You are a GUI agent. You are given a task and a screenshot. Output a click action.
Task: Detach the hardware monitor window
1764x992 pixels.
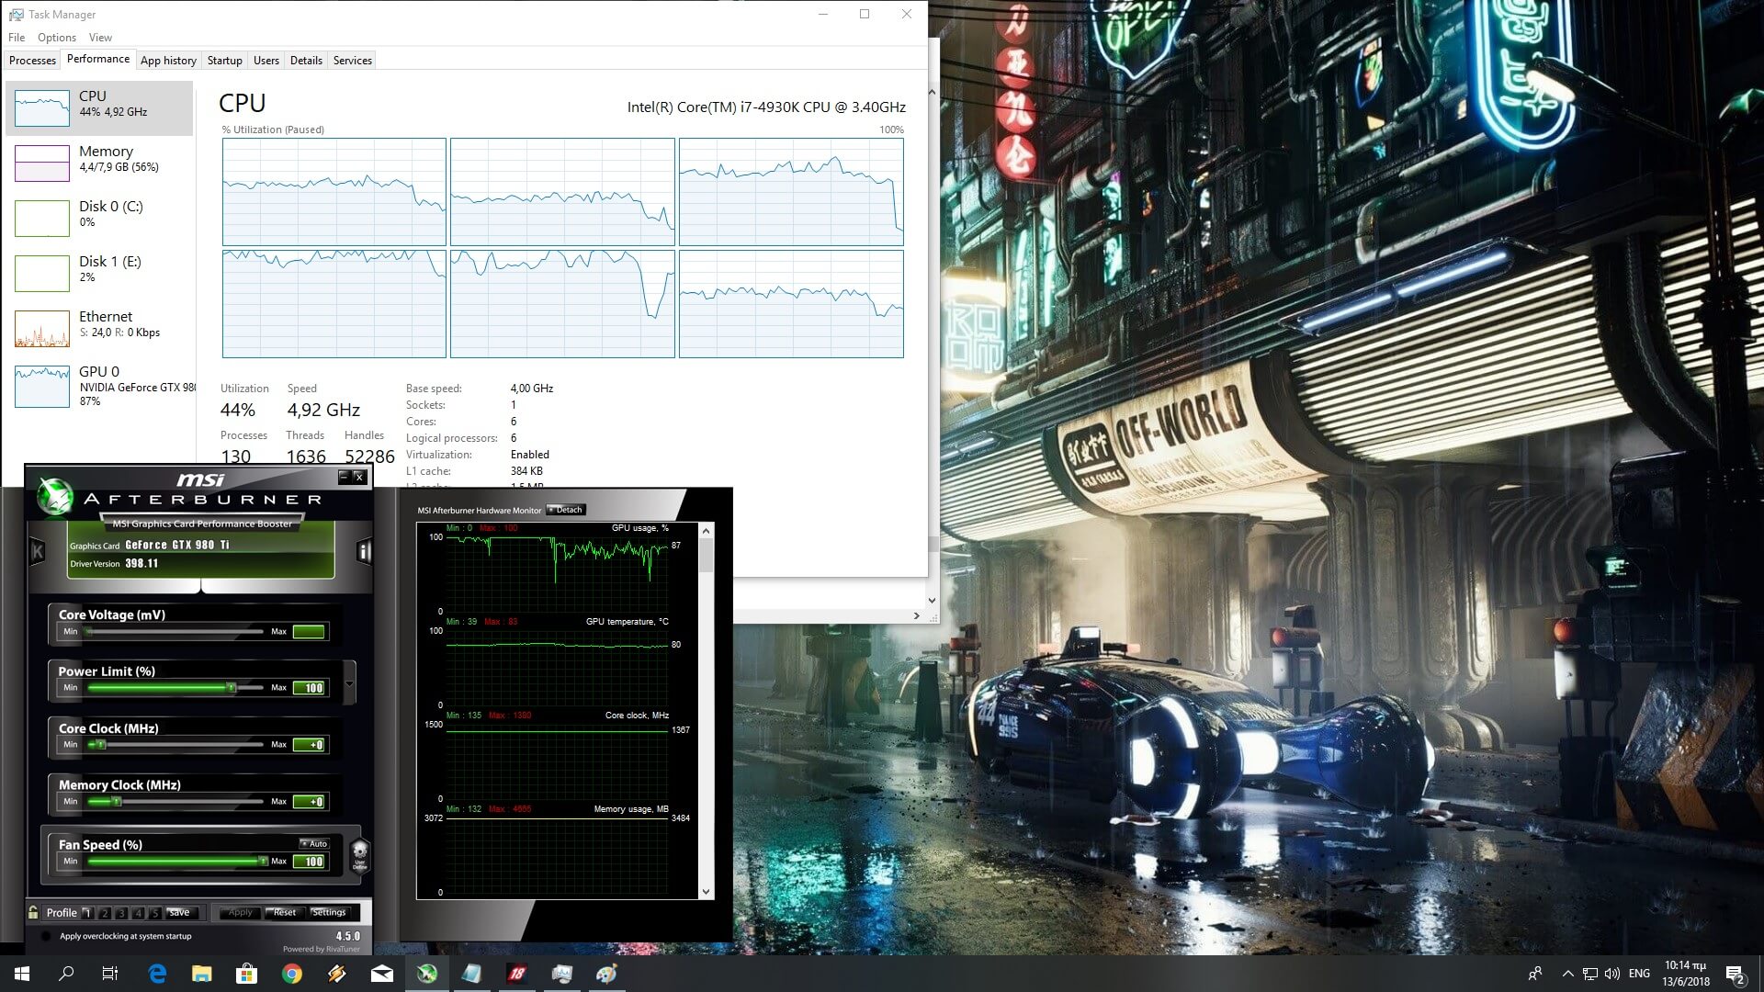coord(566,510)
